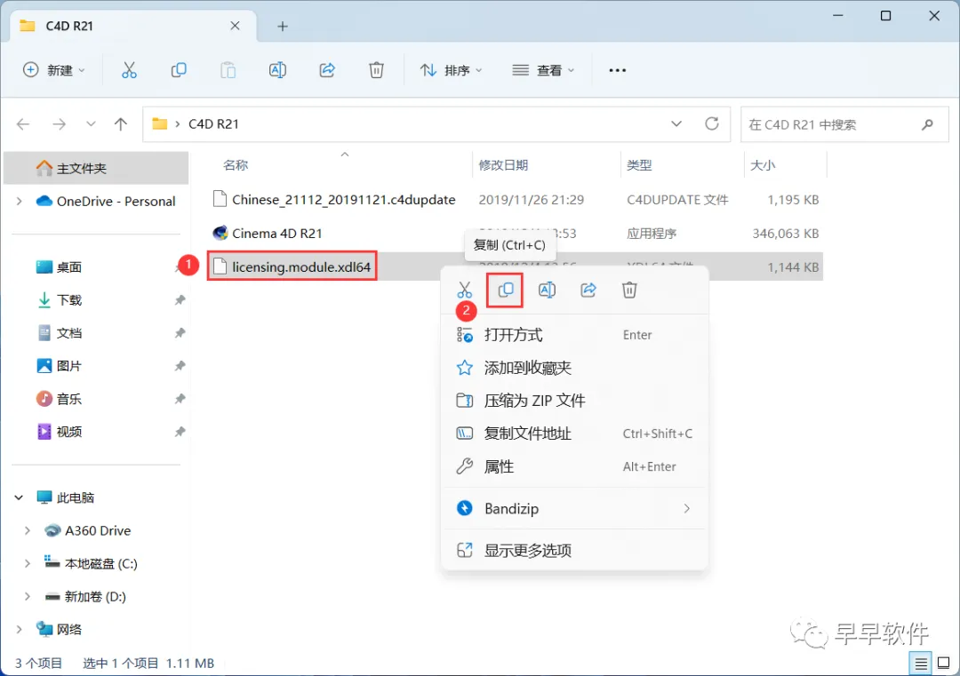
Task: Expand the 本地磁盘 (C:) node
Action: tap(28, 564)
